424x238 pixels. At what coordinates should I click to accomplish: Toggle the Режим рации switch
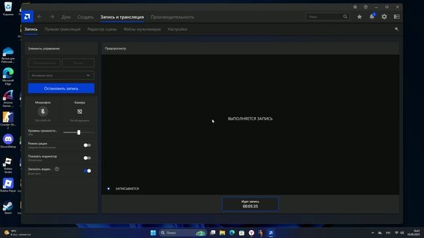coord(87,145)
